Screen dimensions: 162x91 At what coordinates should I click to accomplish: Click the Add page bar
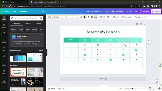pos(103,79)
